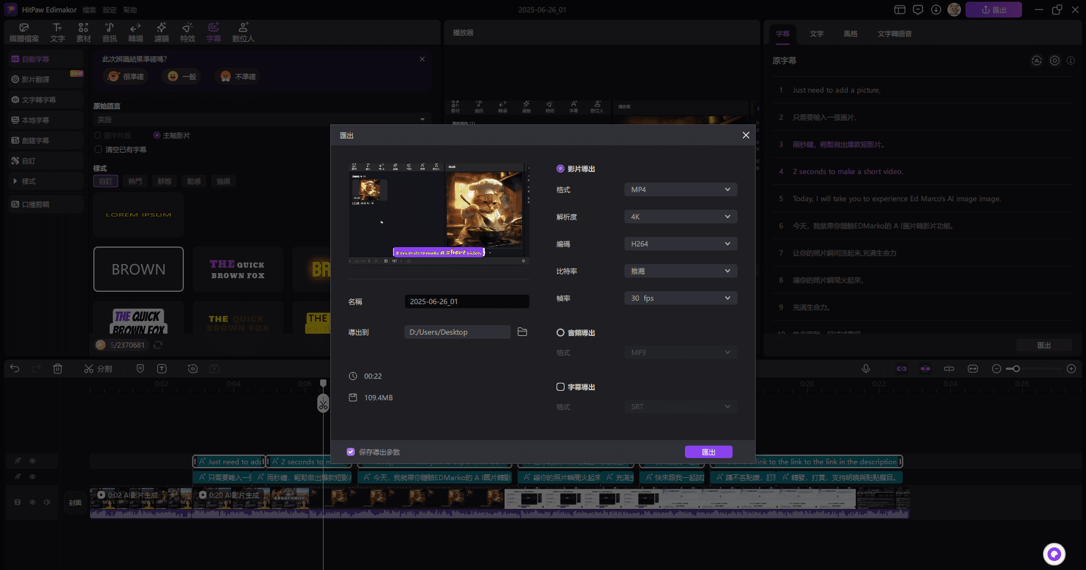The width and height of the screenshot is (1086, 570).
Task: Open the 解析度 4K dropdown
Action: pyautogui.click(x=680, y=217)
